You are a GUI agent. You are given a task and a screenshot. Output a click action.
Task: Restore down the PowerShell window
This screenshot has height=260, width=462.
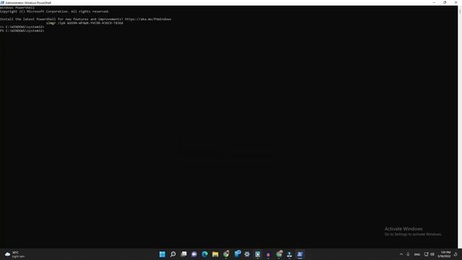(x=445, y=3)
